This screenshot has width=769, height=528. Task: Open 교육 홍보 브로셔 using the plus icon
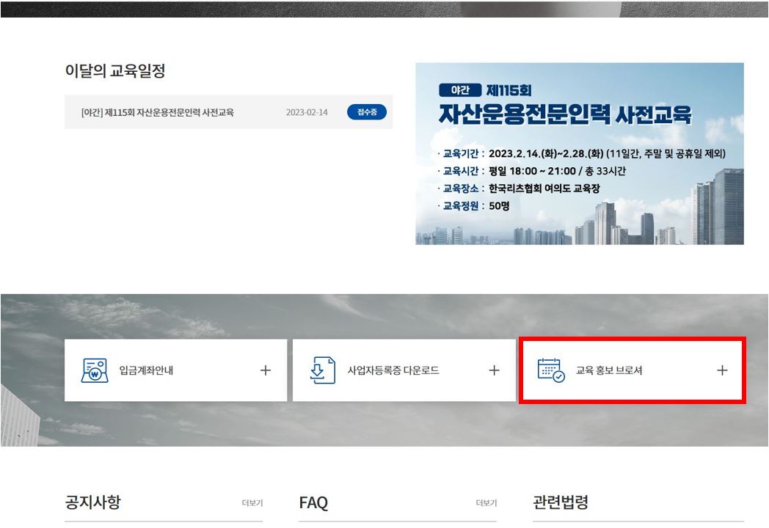coord(722,370)
